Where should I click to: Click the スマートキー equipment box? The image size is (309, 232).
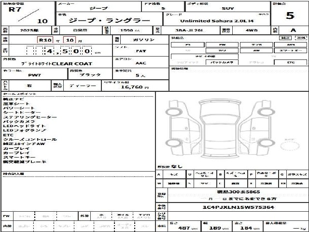tap(291, 50)
